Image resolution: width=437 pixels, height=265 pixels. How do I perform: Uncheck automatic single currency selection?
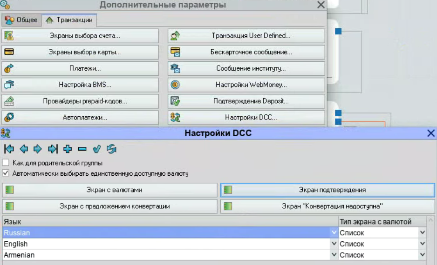[x=6, y=173]
